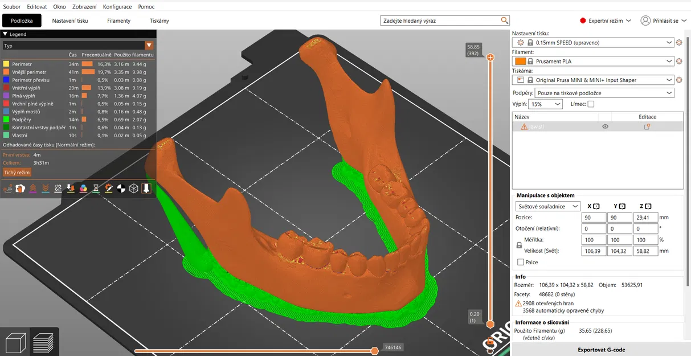
Task: Click the legend toggle icon at toolbar end
Action: [146, 188]
